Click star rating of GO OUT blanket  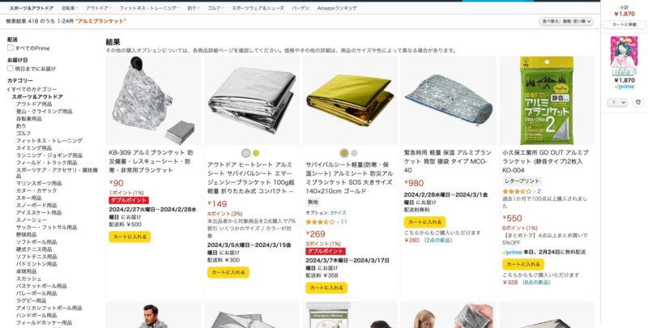pyautogui.click(x=517, y=191)
